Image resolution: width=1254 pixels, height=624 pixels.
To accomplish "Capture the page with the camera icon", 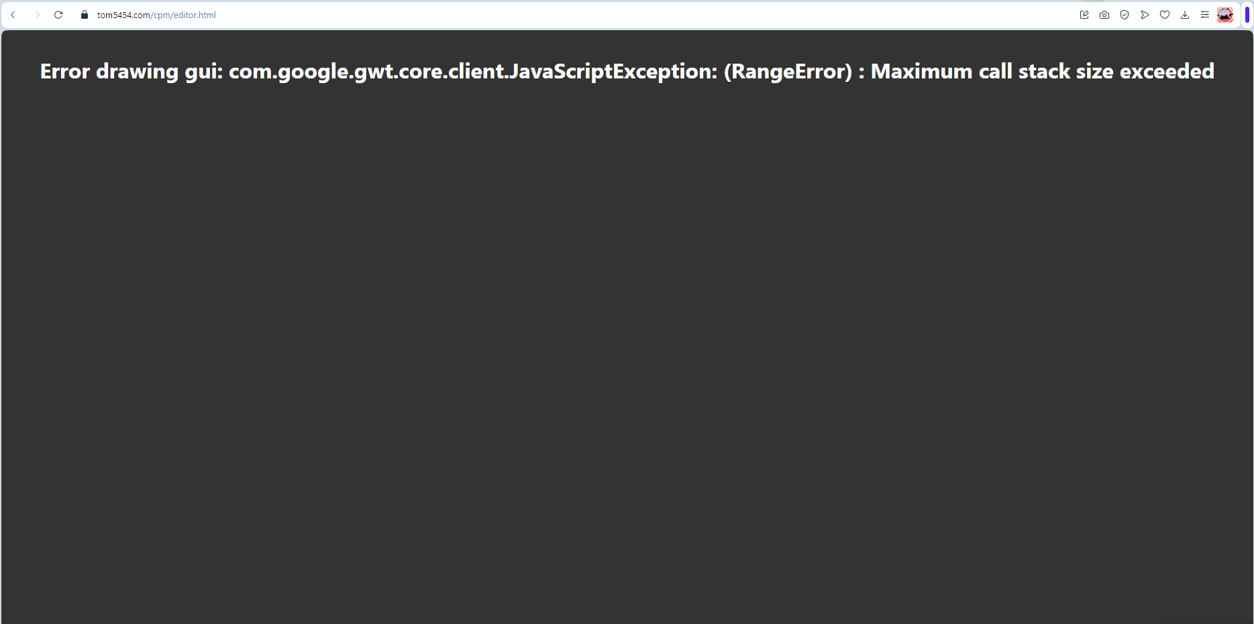I will coord(1104,14).
